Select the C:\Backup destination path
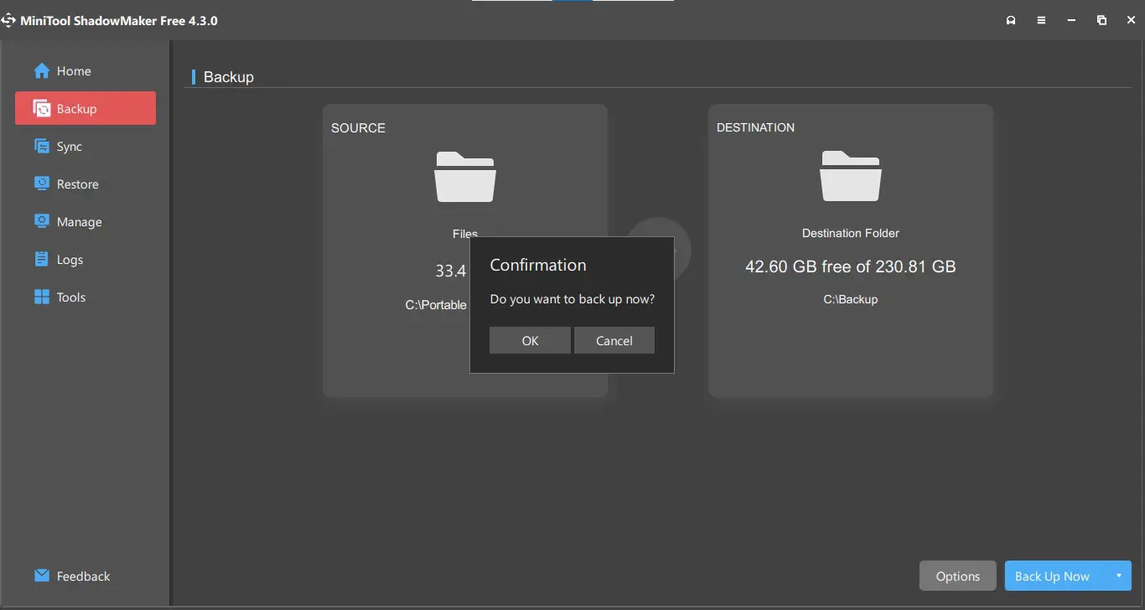Screen dimensions: 1145x610 850,299
